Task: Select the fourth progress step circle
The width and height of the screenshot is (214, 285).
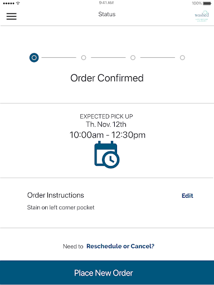Action: click(x=182, y=58)
